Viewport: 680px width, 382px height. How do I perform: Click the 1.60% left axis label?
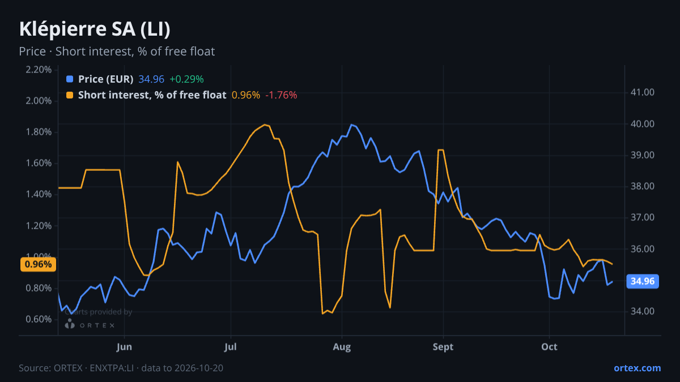pyautogui.click(x=39, y=163)
